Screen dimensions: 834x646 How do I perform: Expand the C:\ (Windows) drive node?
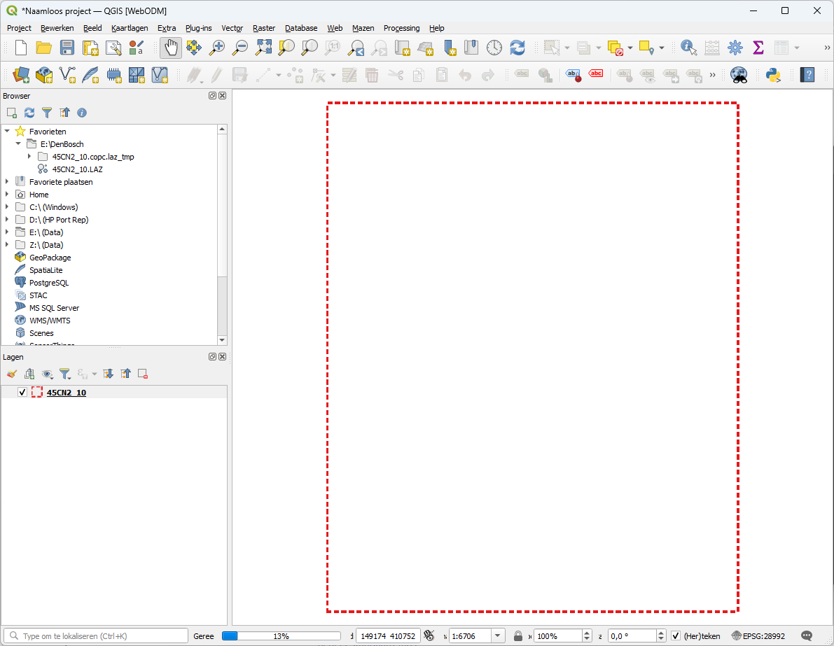(x=7, y=207)
